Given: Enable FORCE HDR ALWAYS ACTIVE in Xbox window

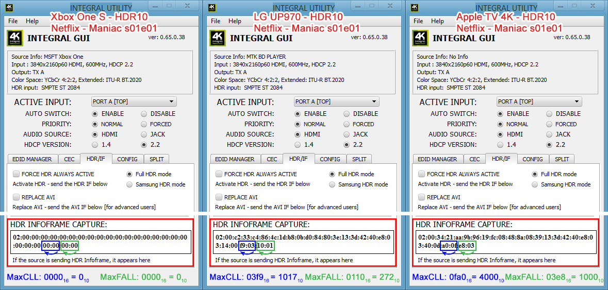Looking at the screenshot, I should (x=17, y=174).
